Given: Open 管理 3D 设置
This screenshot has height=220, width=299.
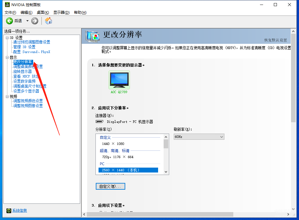Looking at the screenshot, I should pos(24,47).
